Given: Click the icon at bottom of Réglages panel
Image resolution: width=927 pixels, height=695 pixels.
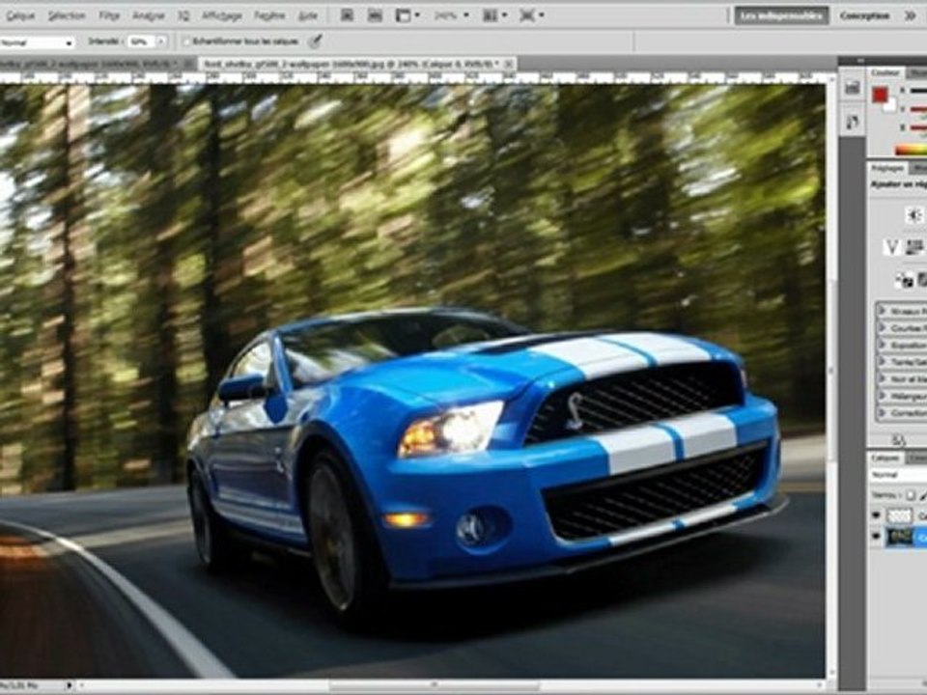Looking at the screenshot, I should tap(899, 440).
